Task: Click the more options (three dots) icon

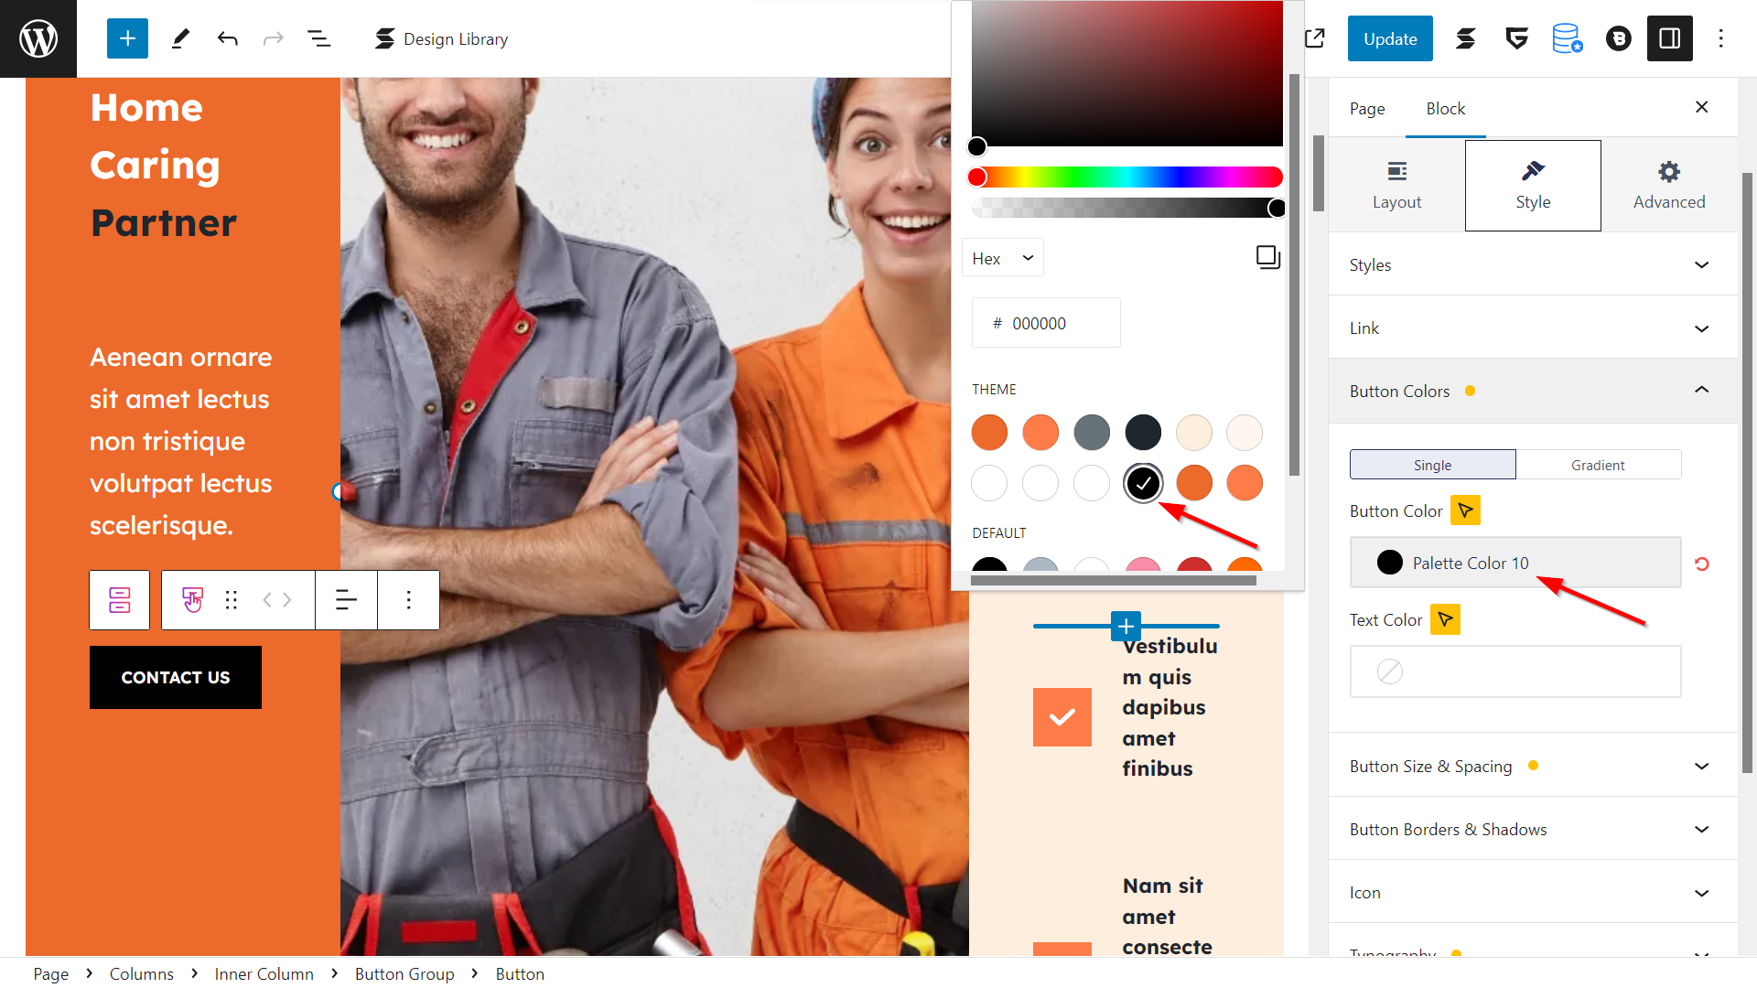Action: point(408,599)
